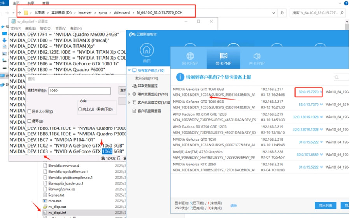Open the 首页 home icon in 云更新控制台
350x218 pixels.
click(x=147, y=53)
